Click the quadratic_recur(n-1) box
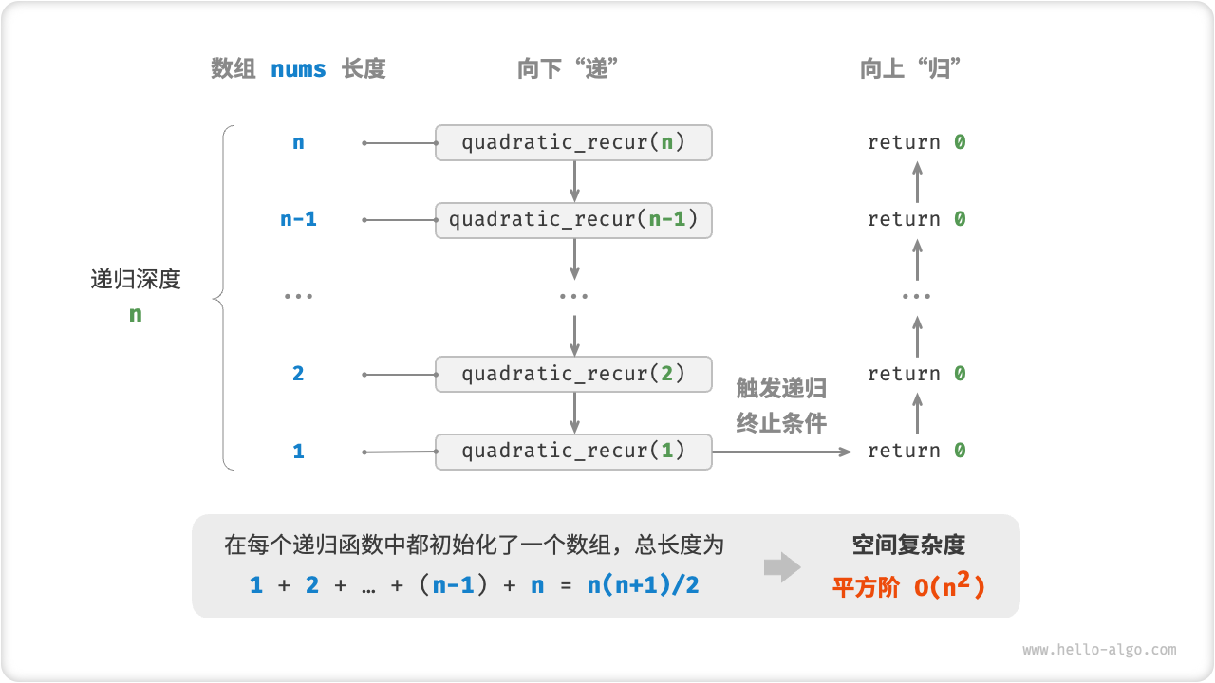Image resolution: width=1215 pixels, height=683 pixels. pos(573,220)
